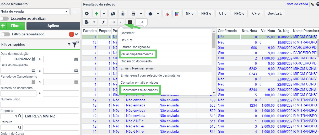Open calendar for Período de Cancelamento start
319x135 pixels.
click(34, 82)
